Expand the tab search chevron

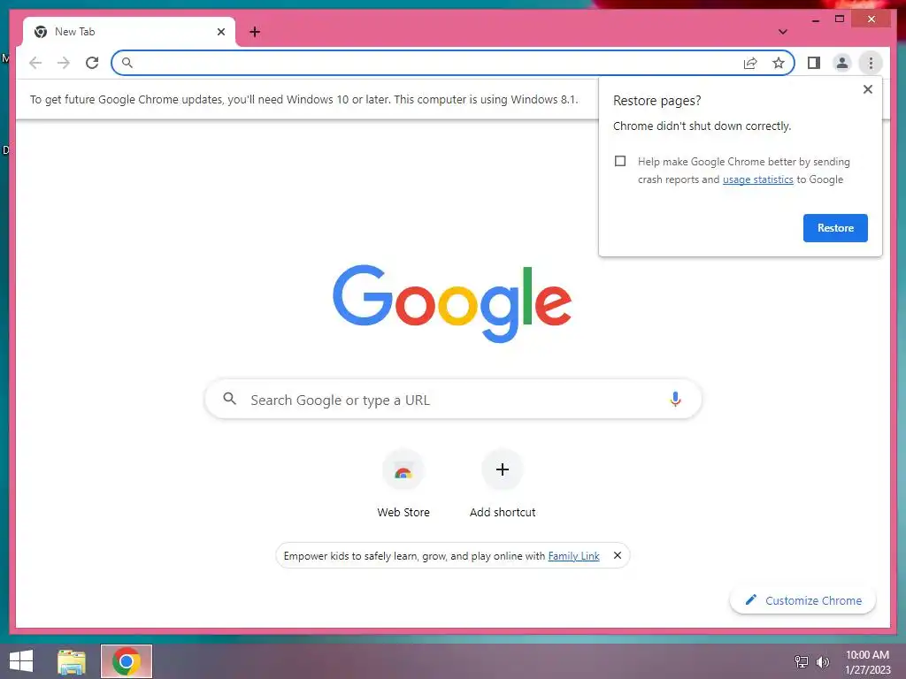click(x=782, y=32)
